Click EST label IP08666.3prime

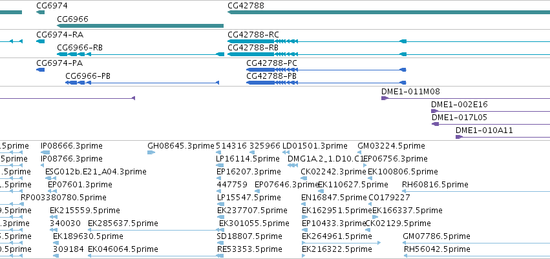pos(72,146)
